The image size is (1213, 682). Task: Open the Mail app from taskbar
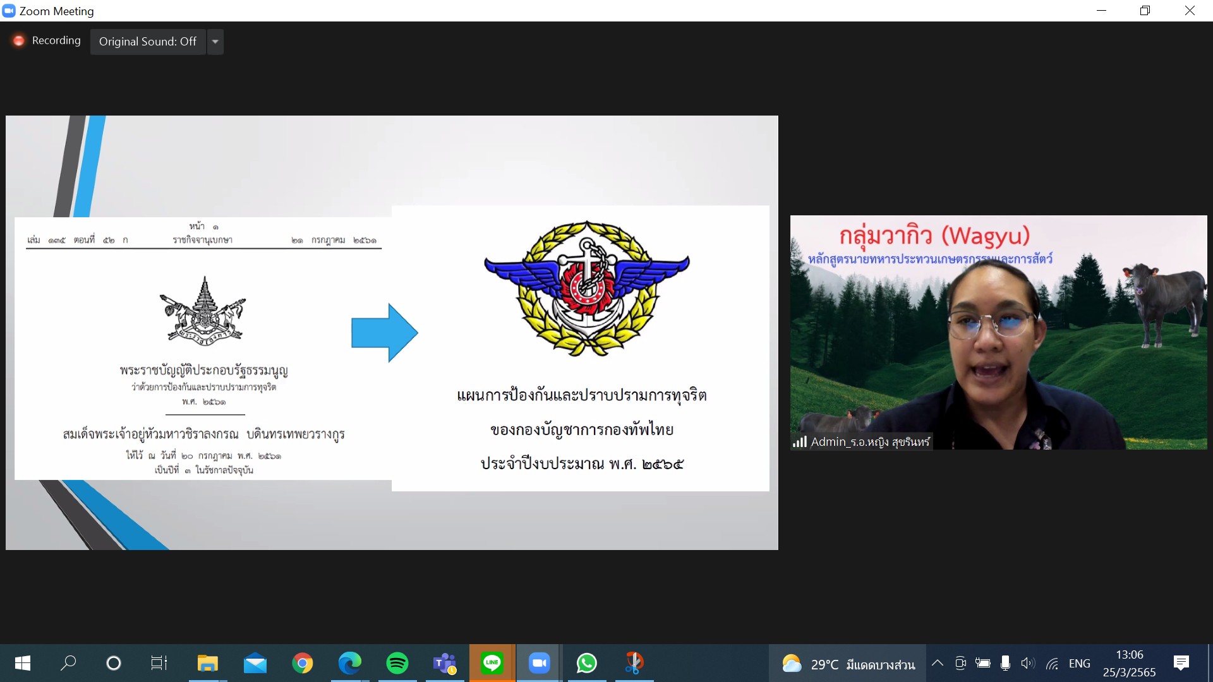point(255,663)
